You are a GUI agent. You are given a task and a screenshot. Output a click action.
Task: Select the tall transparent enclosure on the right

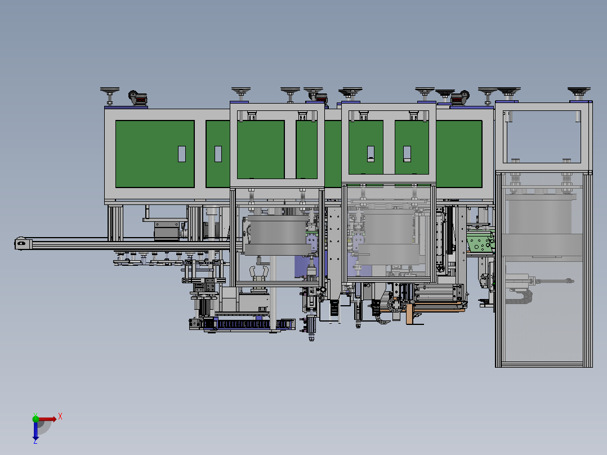click(x=543, y=270)
